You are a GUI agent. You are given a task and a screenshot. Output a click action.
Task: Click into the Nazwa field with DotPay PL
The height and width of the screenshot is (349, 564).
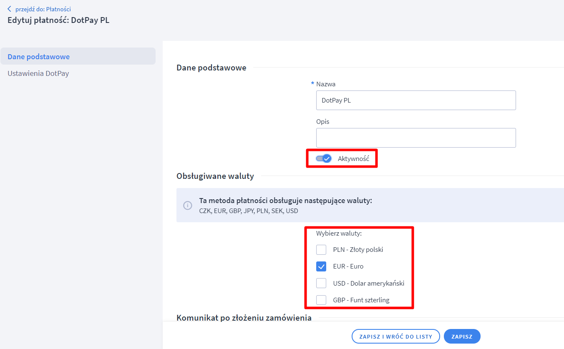pyautogui.click(x=416, y=100)
